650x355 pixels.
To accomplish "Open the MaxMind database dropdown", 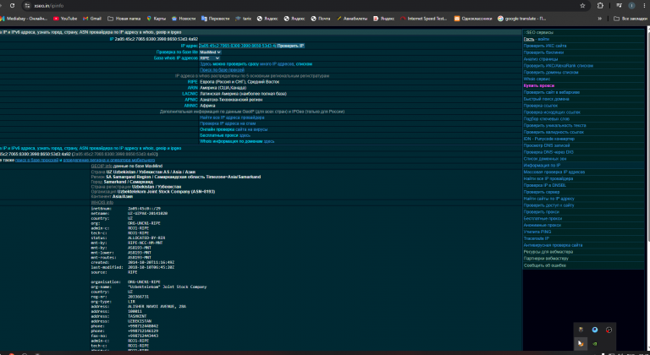I will 210,52.
